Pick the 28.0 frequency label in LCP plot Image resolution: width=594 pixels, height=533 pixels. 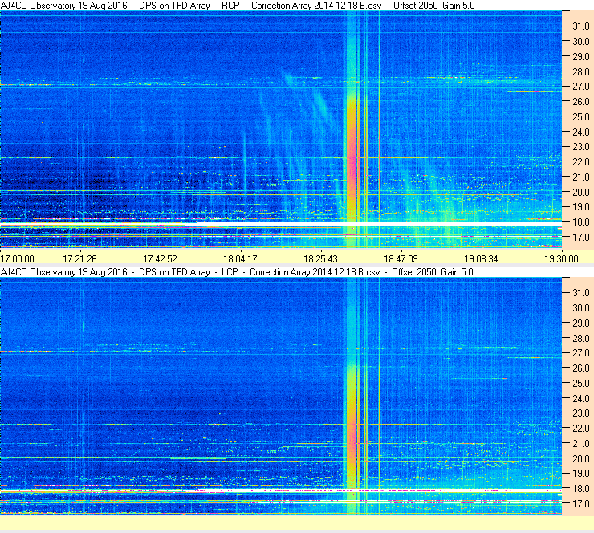[x=581, y=338]
